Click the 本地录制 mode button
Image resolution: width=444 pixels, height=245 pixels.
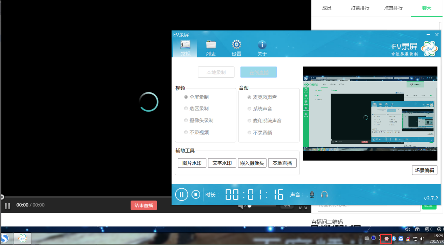pos(216,72)
